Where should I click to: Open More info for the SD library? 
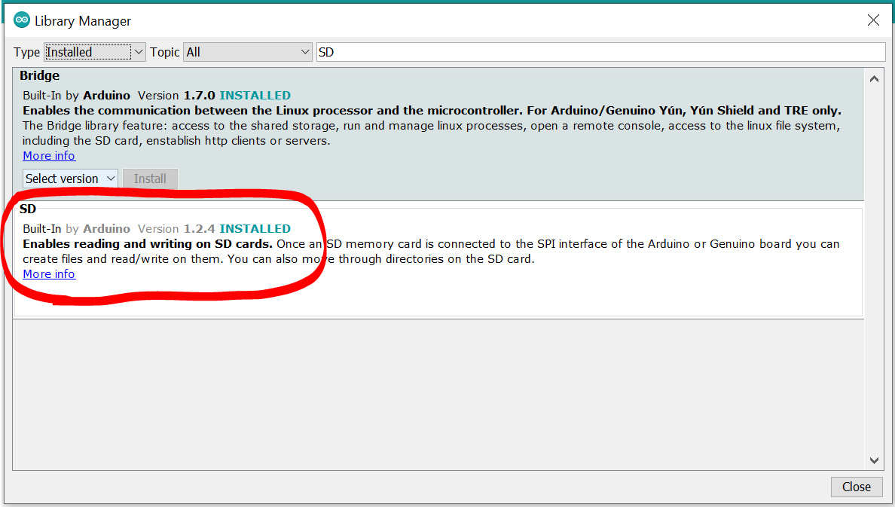pos(48,273)
